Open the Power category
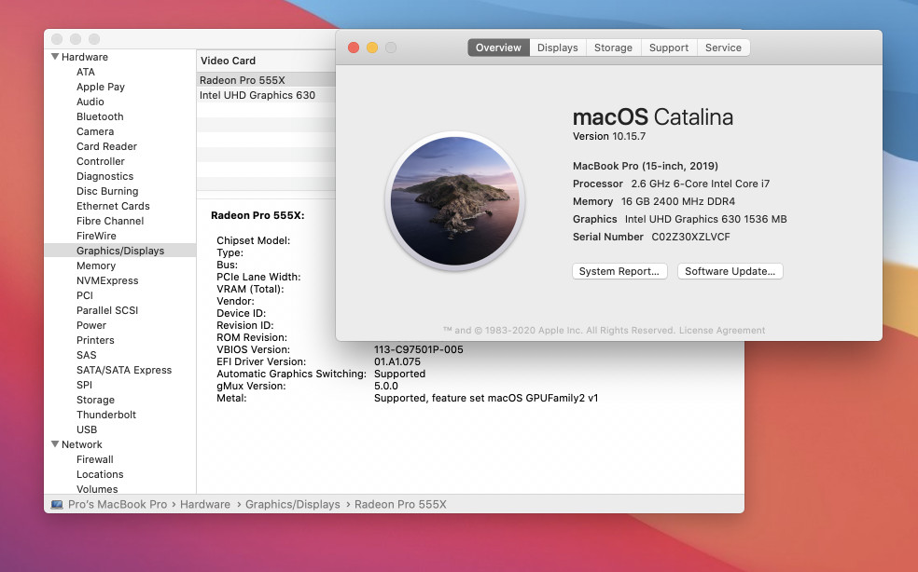This screenshot has width=918, height=572. tap(91, 325)
